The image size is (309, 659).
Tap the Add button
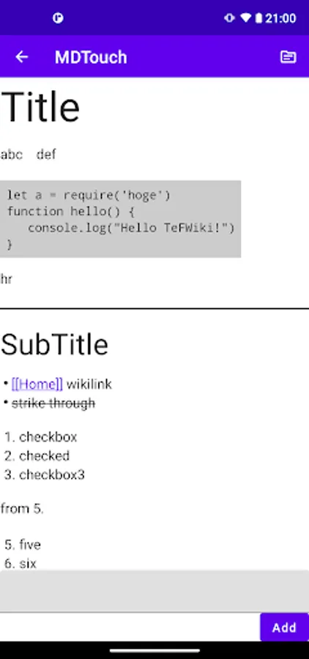coord(284,627)
